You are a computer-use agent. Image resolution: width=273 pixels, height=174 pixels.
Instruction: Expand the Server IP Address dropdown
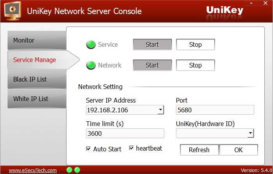click(160, 110)
